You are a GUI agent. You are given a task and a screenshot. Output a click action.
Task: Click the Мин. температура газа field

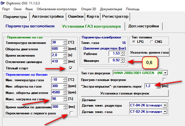coord(57,80)
